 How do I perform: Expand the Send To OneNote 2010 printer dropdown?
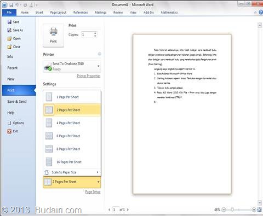[x=99, y=66]
